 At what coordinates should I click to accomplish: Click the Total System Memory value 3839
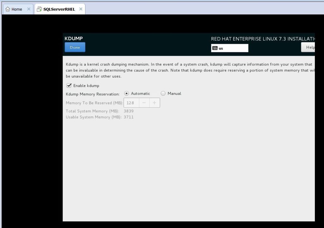(x=129, y=111)
